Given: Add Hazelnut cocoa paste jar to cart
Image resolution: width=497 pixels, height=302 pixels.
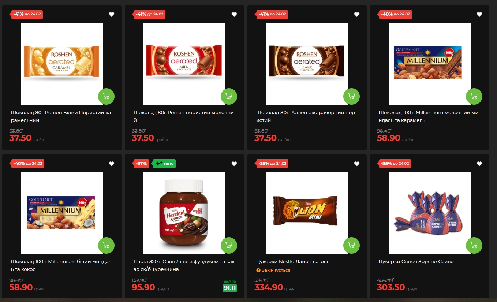Looking at the screenshot, I should coord(229,245).
